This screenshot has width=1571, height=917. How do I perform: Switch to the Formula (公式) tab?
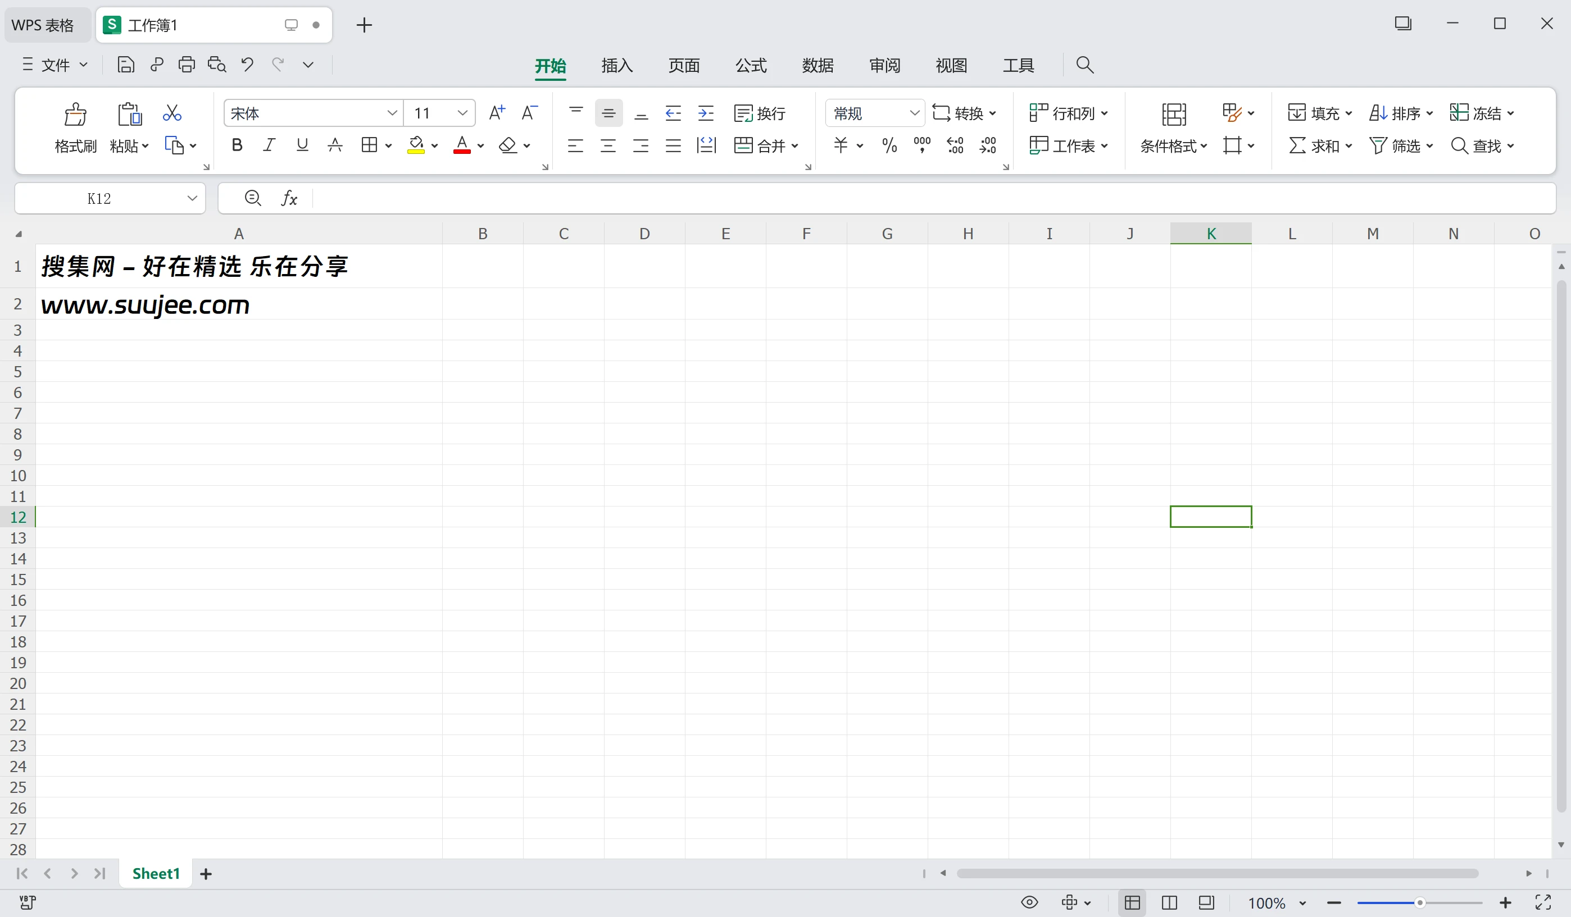[x=751, y=65]
